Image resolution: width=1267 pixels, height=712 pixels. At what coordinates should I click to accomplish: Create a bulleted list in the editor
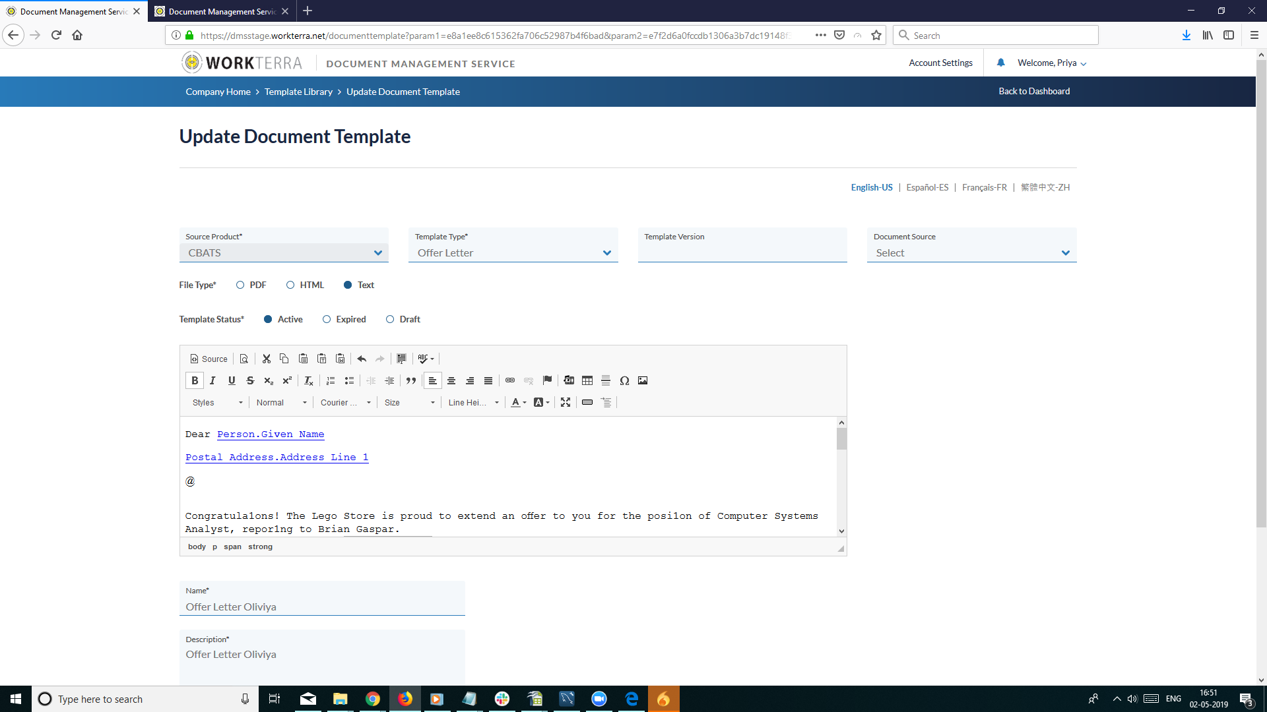(349, 380)
